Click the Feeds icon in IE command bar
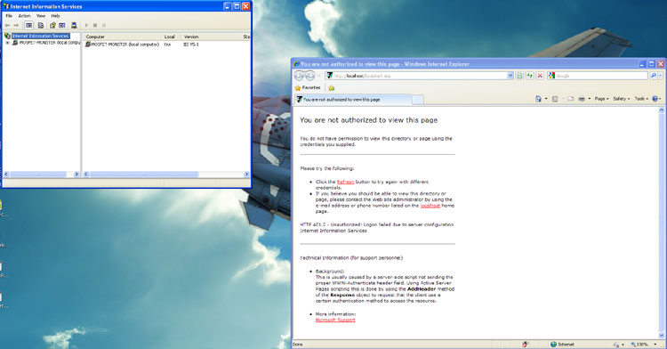Viewport: 667px width, 349px height. pyautogui.click(x=555, y=99)
